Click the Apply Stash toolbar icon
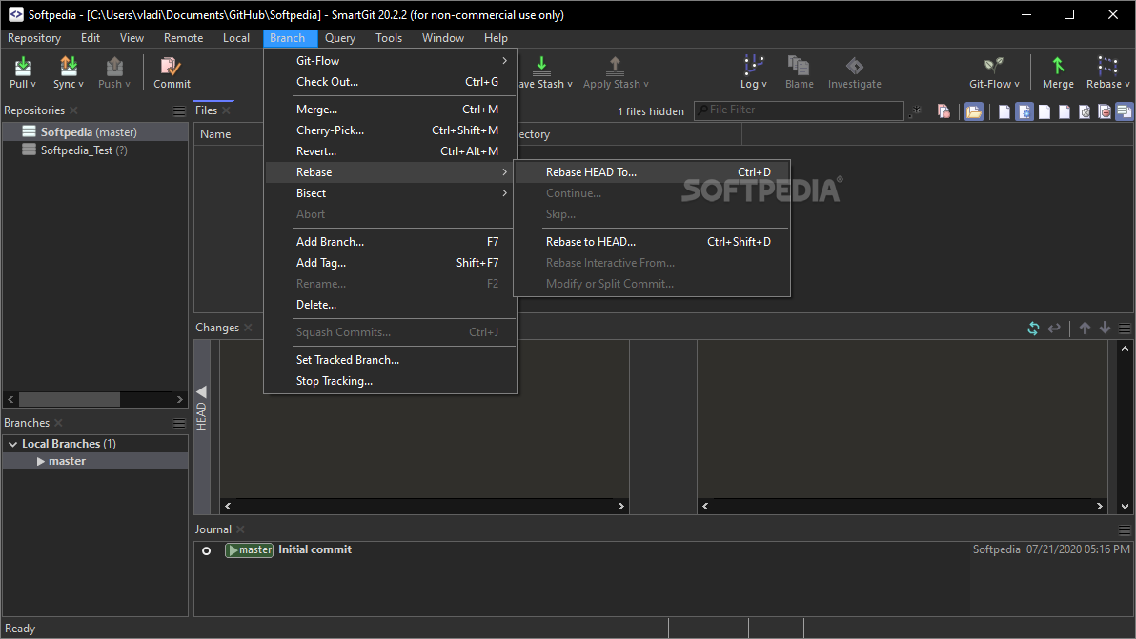This screenshot has width=1136, height=639. pyautogui.click(x=615, y=66)
